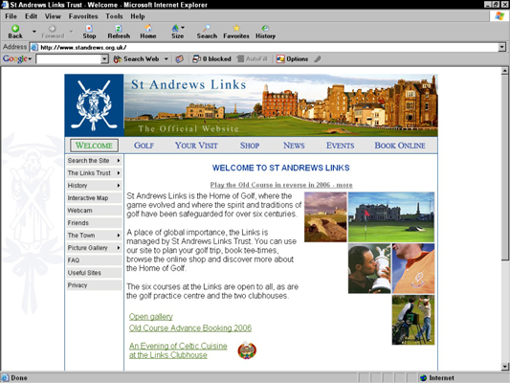Click the Forward navigation icon
The image size is (510, 383).
pyautogui.click(x=52, y=29)
